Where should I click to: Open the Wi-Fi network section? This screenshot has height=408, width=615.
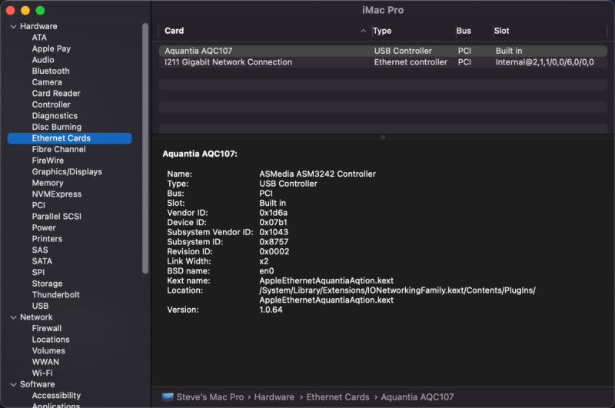[x=42, y=373]
